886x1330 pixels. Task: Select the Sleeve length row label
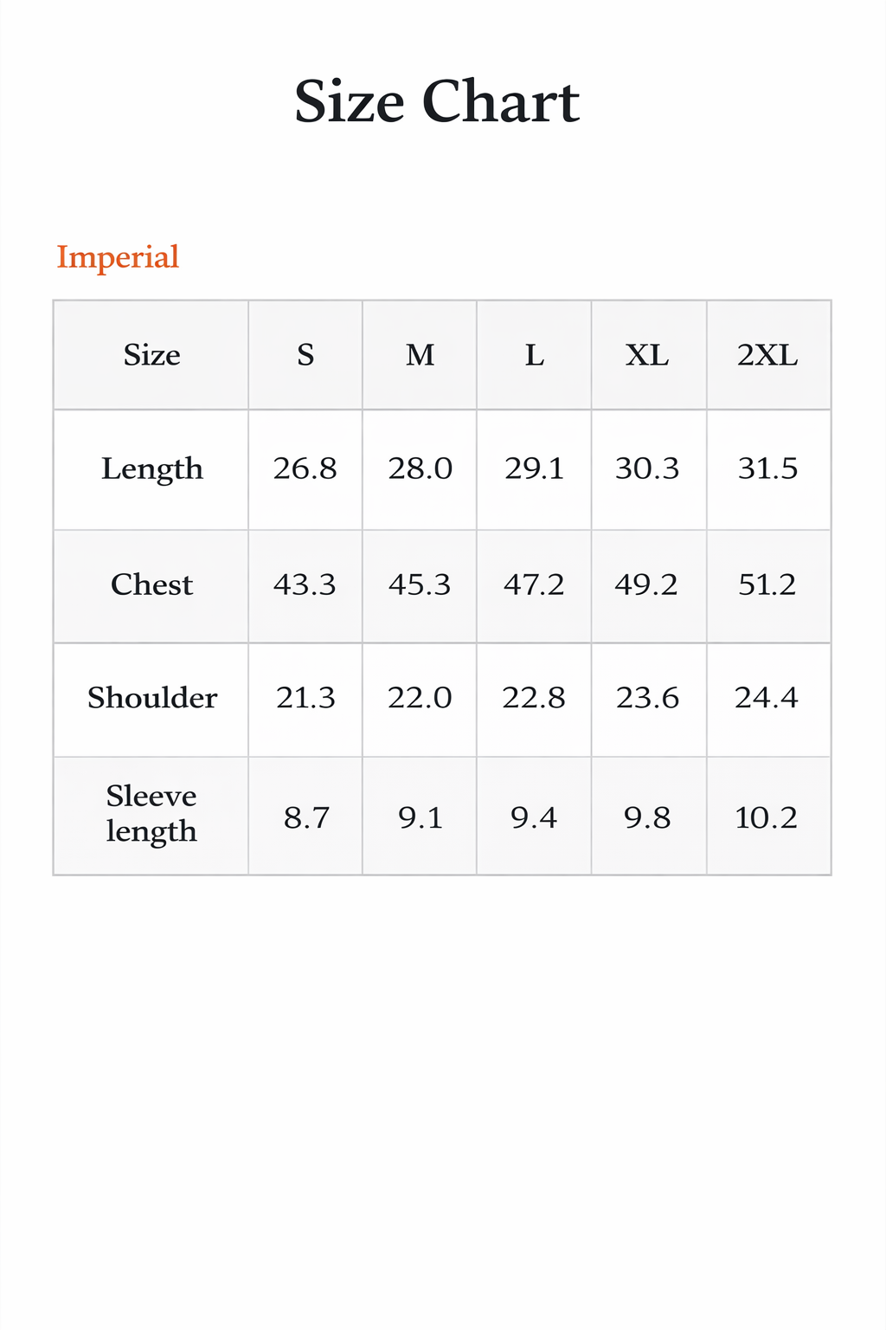tap(151, 813)
